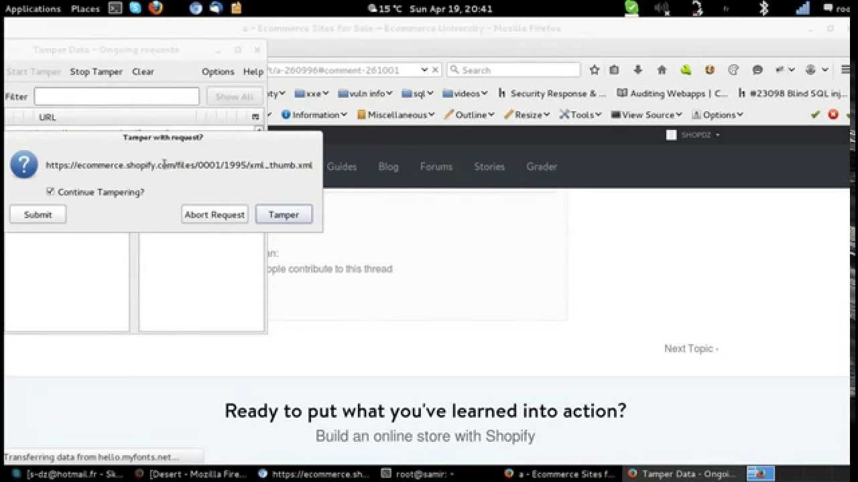The height and width of the screenshot is (482, 858).
Task: Open Auditing Webapps bookmark
Action: click(672, 94)
